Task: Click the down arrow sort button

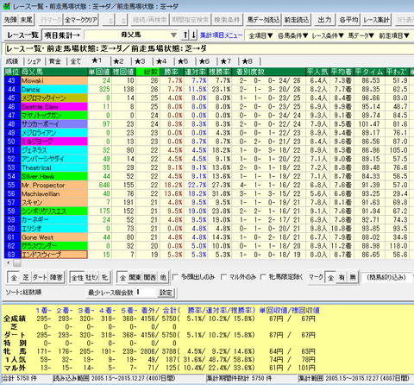Action: click(194, 35)
